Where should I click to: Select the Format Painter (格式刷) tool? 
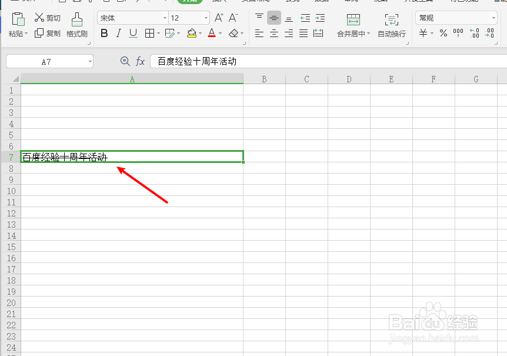pos(76,25)
